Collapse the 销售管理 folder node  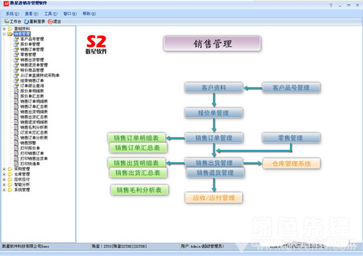tap(4, 34)
